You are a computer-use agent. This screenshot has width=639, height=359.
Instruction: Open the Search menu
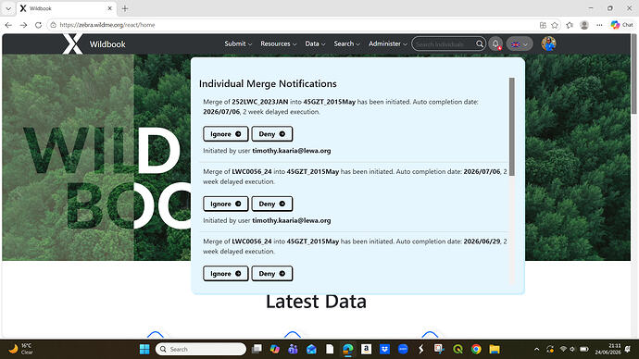346,43
